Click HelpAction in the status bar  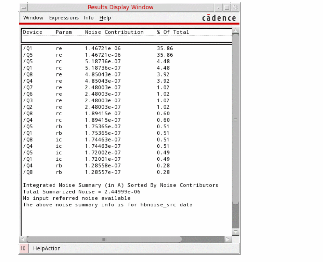pyautogui.click(x=47, y=248)
